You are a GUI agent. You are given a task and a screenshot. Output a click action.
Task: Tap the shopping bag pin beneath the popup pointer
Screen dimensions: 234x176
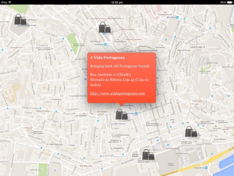point(121,114)
